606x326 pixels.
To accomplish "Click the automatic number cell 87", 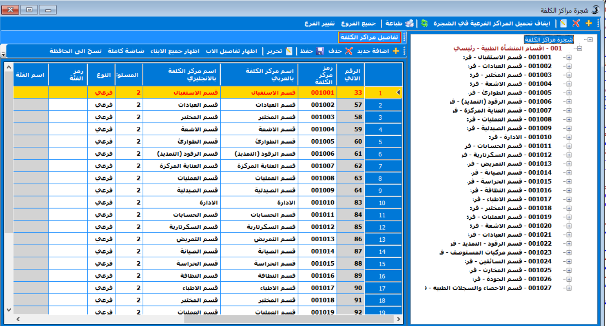I will pos(351,251).
